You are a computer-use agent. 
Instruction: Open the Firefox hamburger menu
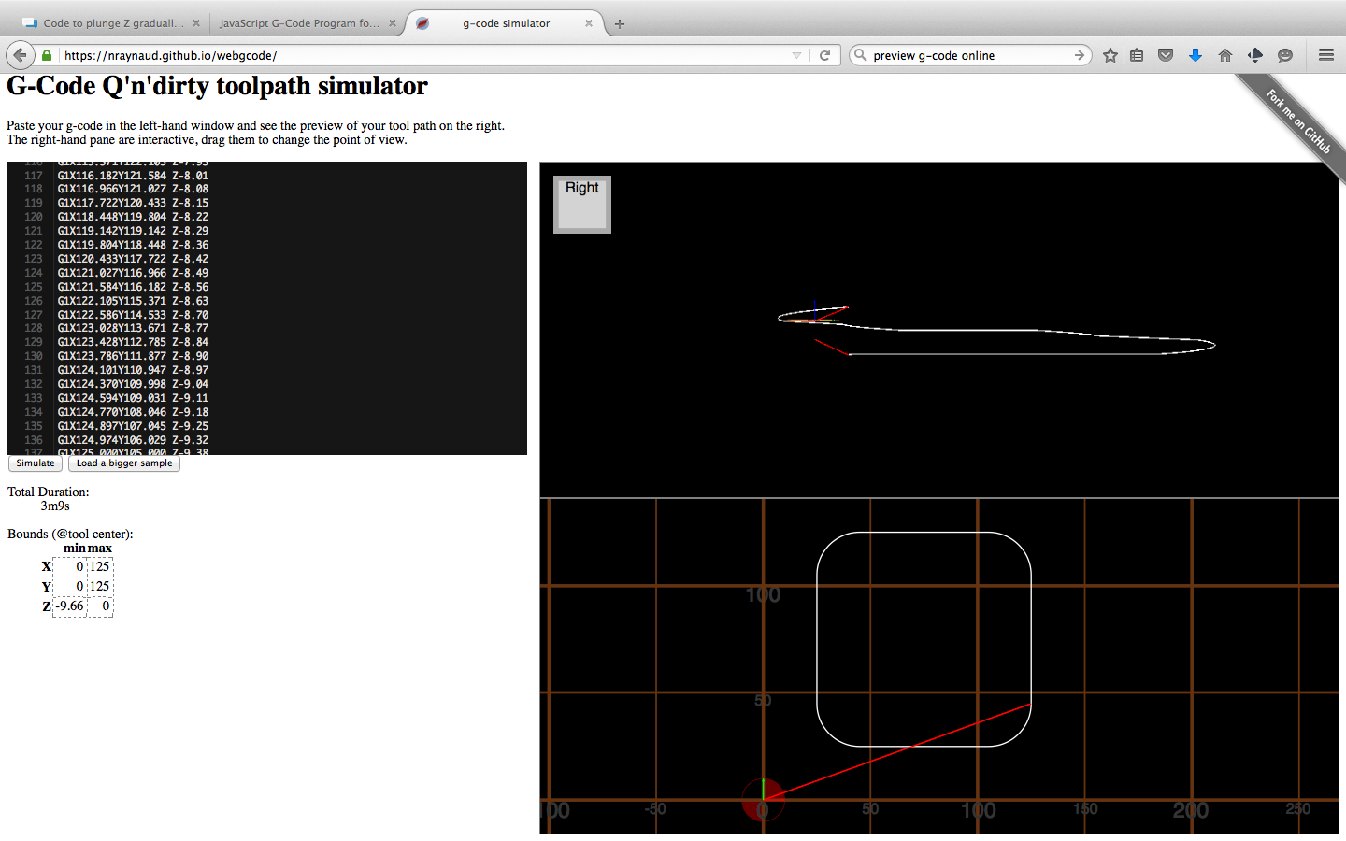(x=1325, y=55)
